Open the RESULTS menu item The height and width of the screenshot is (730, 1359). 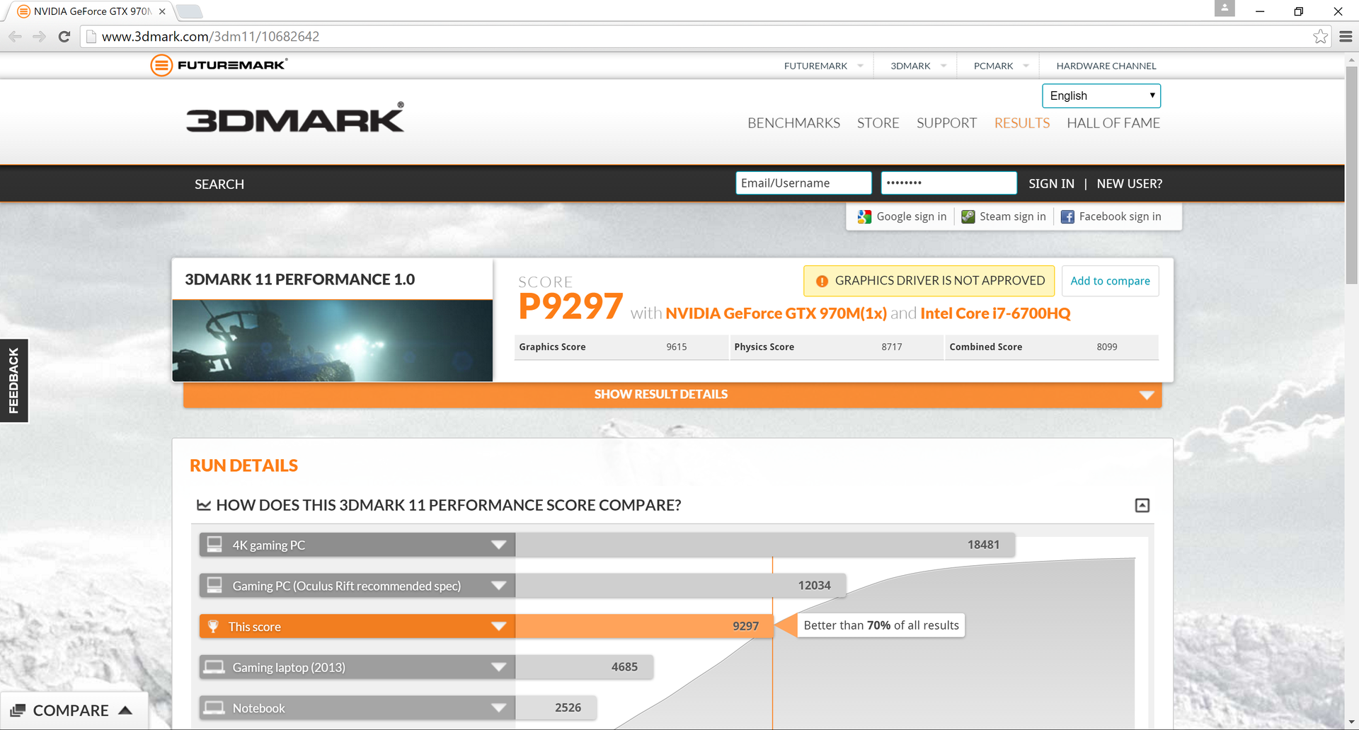pos(1021,123)
